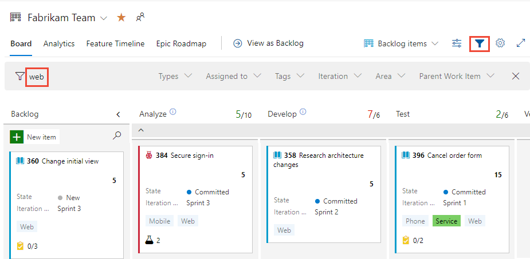The image size is (530, 259).
Task: Click the board icon beside Fabrikam Team
Action: pyautogui.click(x=16, y=17)
